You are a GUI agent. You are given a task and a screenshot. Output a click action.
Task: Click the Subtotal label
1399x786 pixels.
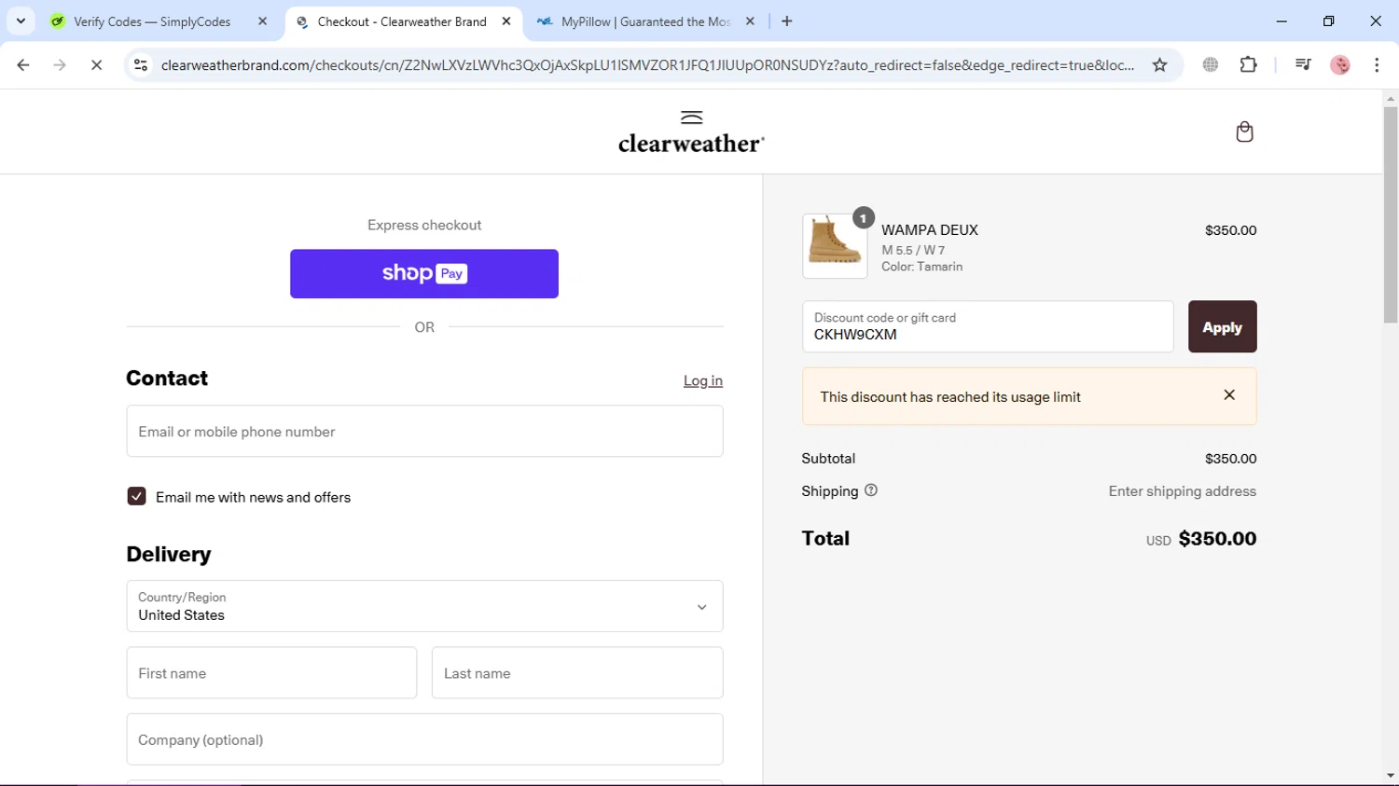tap(828, 459)
